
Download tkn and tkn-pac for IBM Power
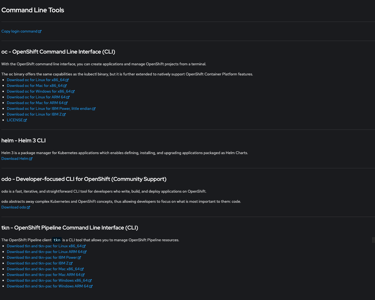[42, 257]
